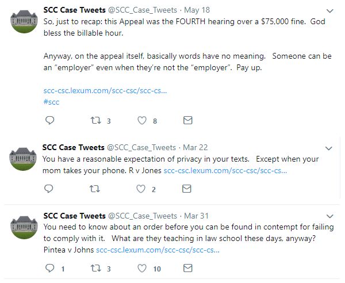This screenshot has height=283, width=345.
Task: Open lexum link in R v Jones tweet
Action: (x=225, y=171)
